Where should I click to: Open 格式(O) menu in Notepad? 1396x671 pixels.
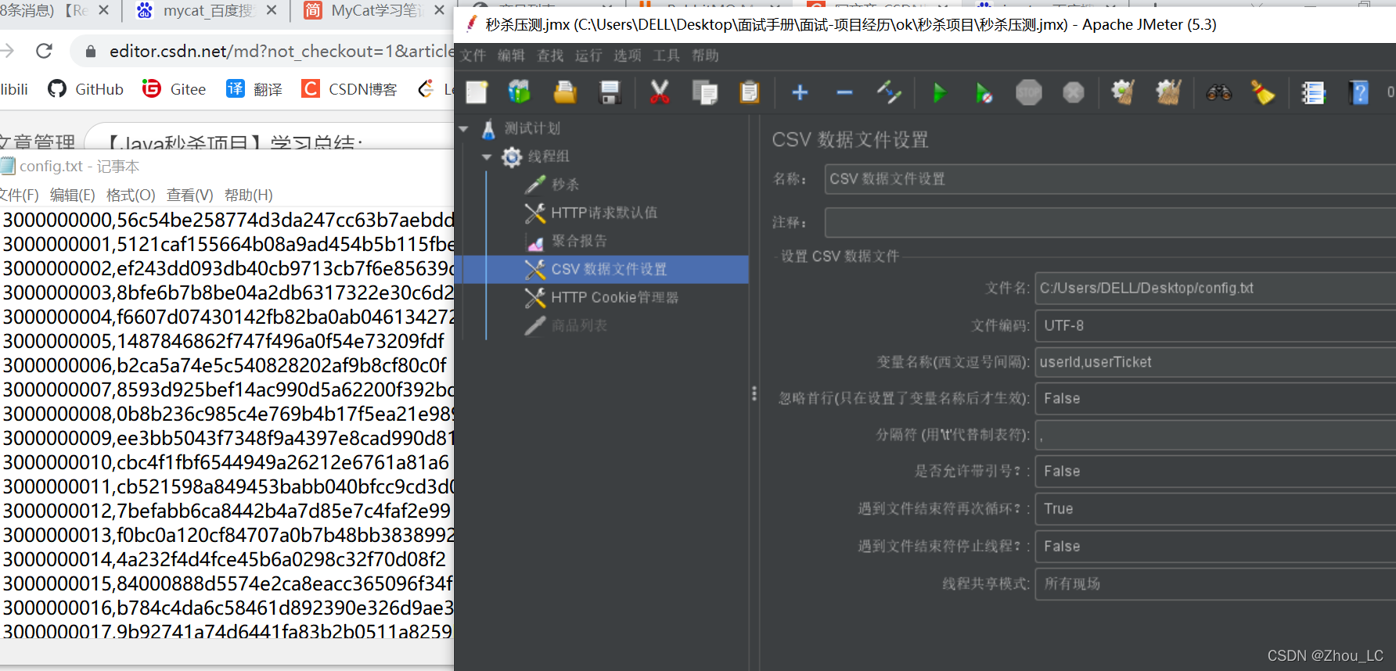tap(131, 195)
